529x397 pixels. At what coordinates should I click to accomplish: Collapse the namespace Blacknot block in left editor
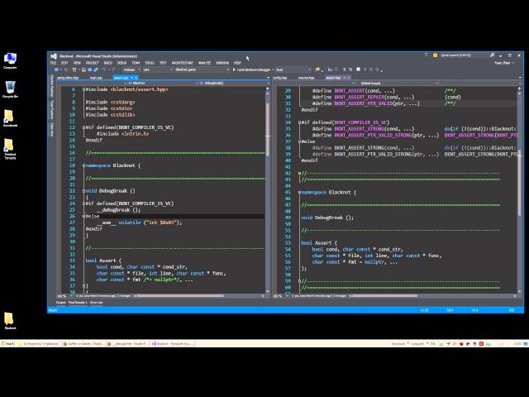tap(83, 165)
